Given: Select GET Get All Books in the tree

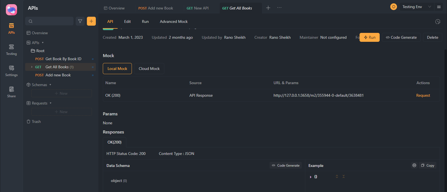Looking at the screenshot, I should coord(60,67).
